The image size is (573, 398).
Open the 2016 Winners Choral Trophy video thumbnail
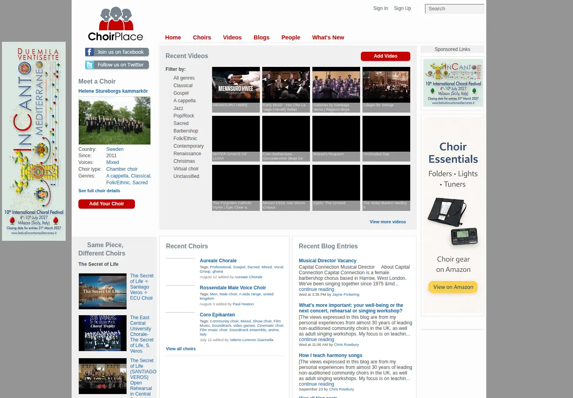(103, 333)
